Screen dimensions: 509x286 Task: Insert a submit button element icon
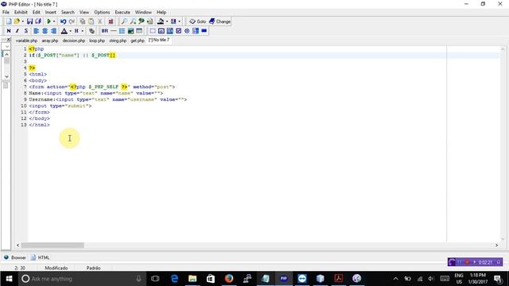tap(204, 31)
